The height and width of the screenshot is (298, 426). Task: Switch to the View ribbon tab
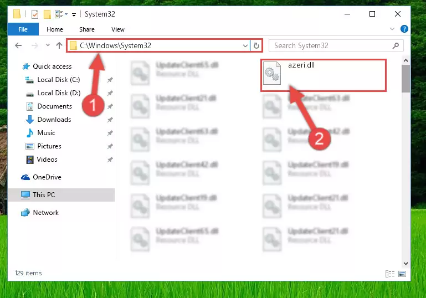tap(118, 29)
